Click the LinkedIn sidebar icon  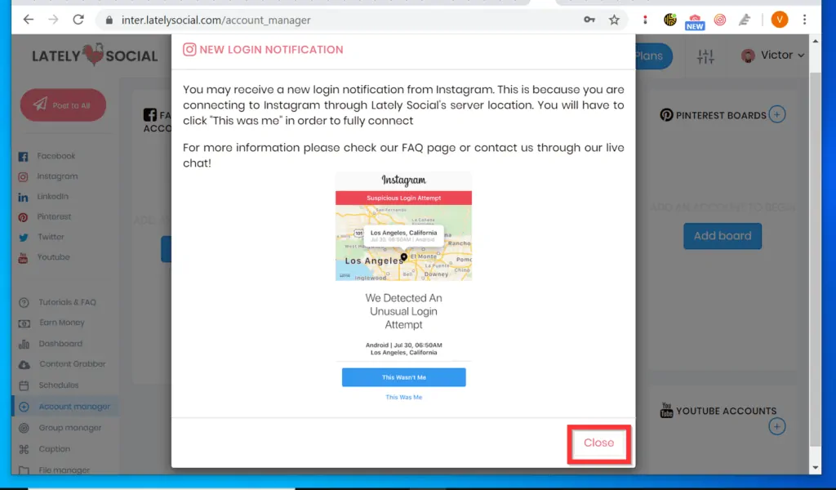(23, 197)
